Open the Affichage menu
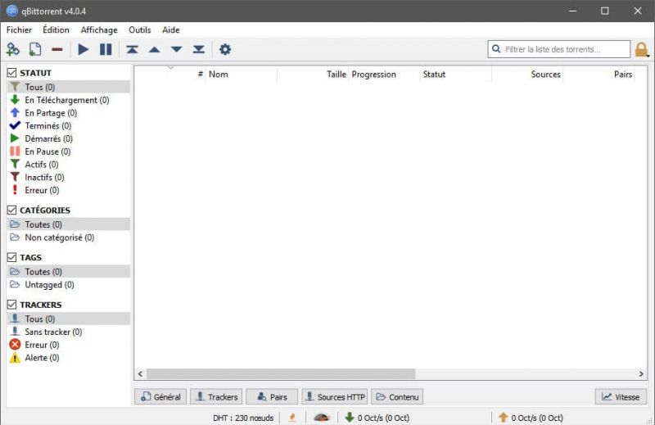The height and width of the screenshot is (425, 655). [99, 29]
